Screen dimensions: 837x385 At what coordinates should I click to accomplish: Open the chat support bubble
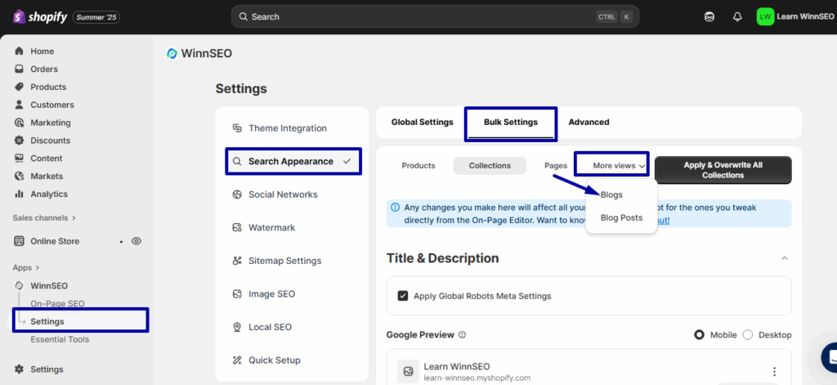tap(830, 357)
